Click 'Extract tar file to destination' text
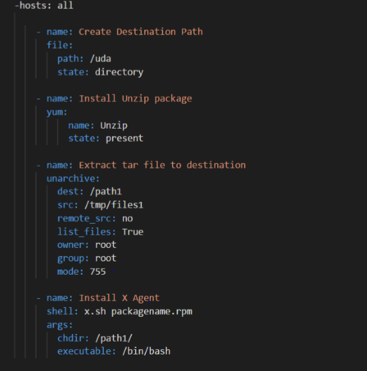Image resolution: width=367 pixels, height=371 pixels. coord(162,165)
